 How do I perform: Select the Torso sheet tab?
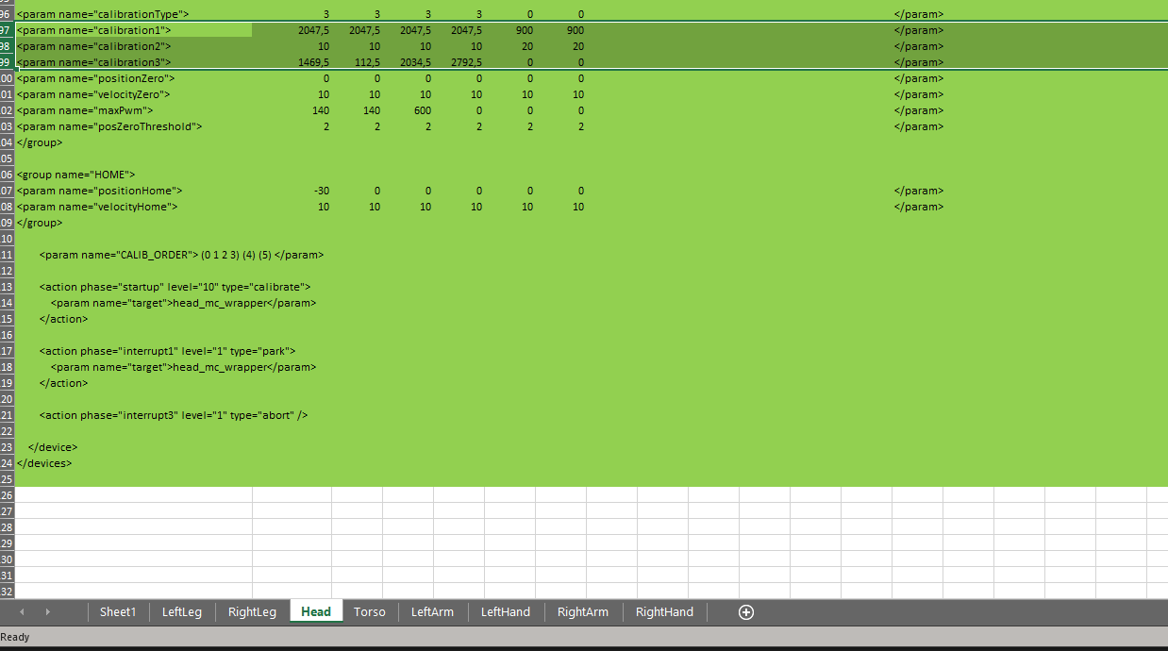pyautogui.click(x=369, y=612)
